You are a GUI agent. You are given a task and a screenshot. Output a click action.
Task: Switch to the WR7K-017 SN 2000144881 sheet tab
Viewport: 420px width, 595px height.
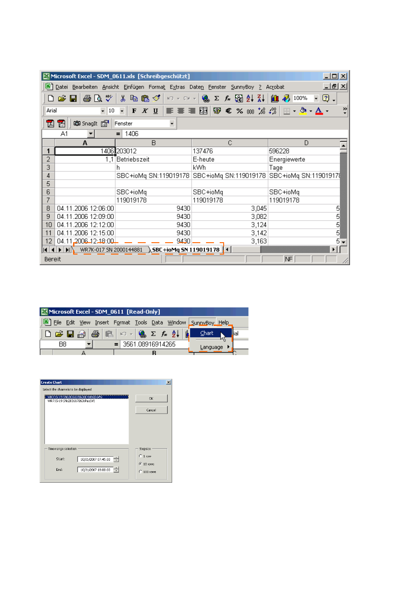(x=111, y=250)
